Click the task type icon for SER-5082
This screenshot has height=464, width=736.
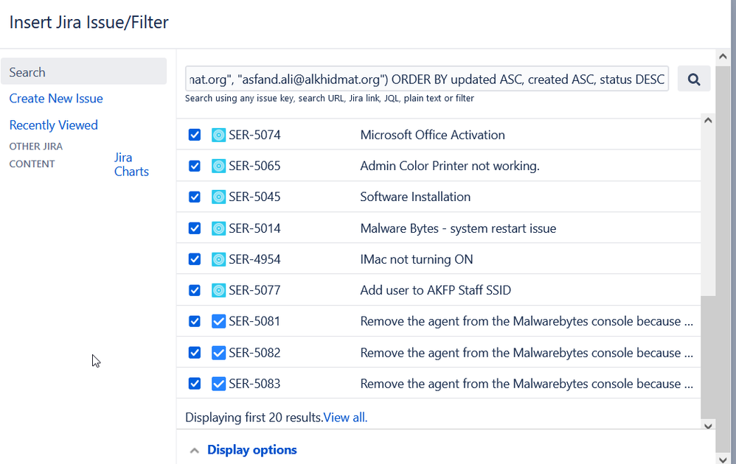pos(218,353)
